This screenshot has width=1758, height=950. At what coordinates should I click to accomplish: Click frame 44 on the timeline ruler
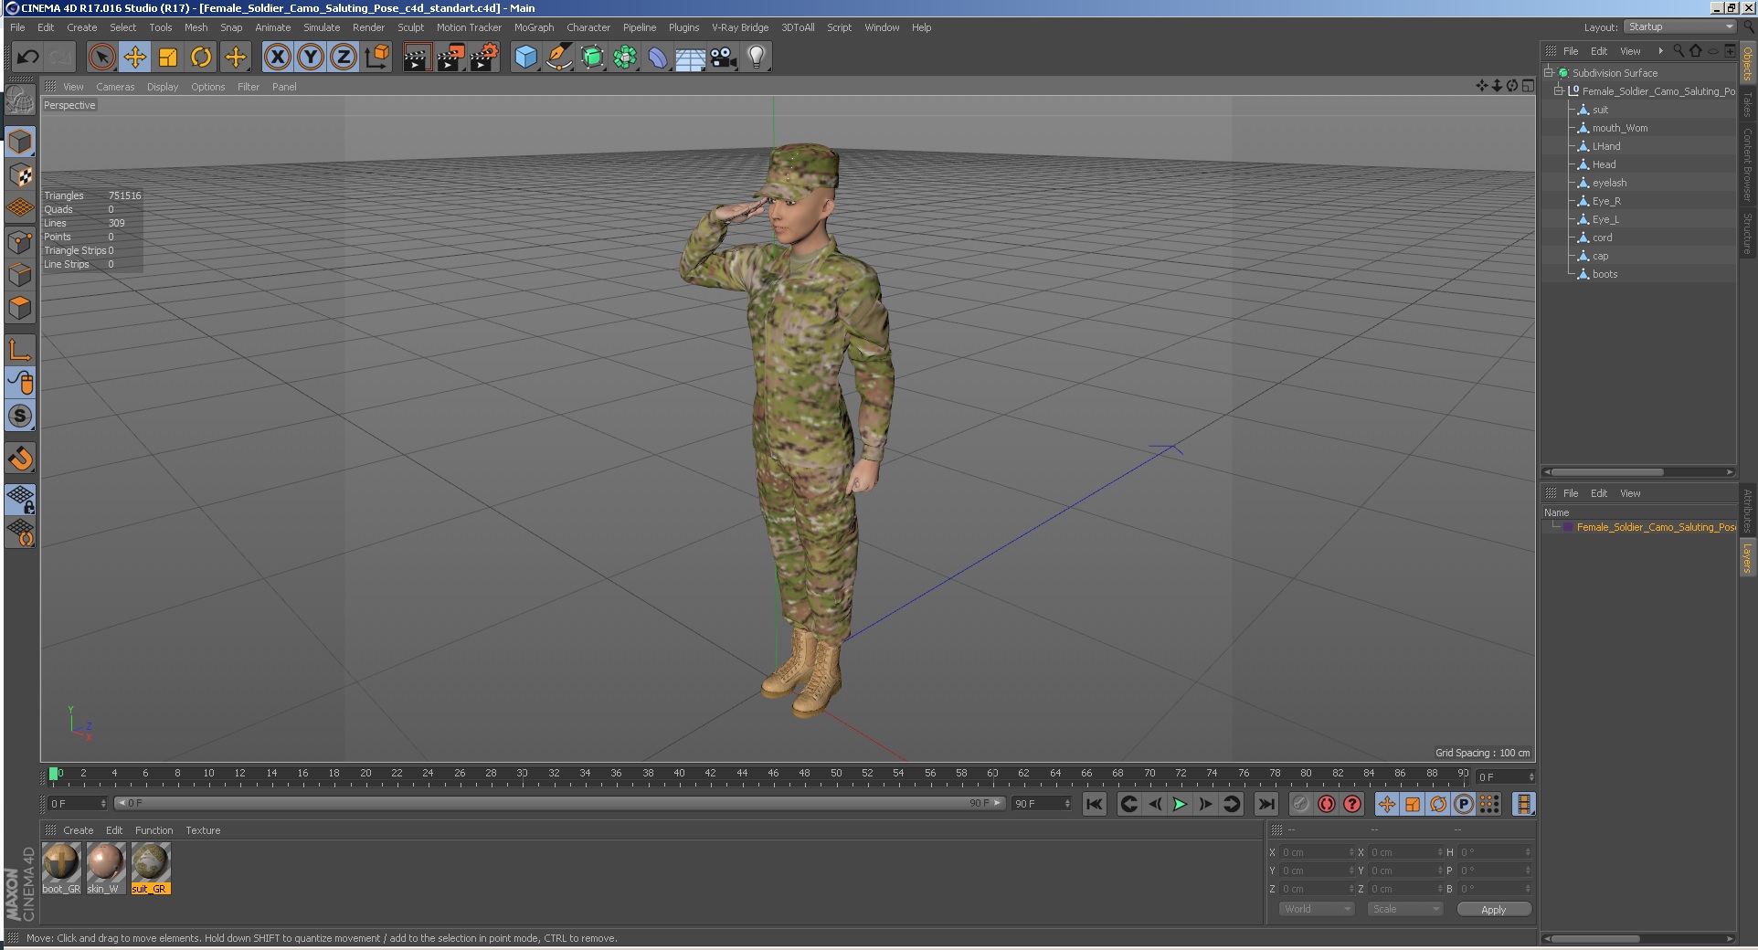tap(742, 774)
